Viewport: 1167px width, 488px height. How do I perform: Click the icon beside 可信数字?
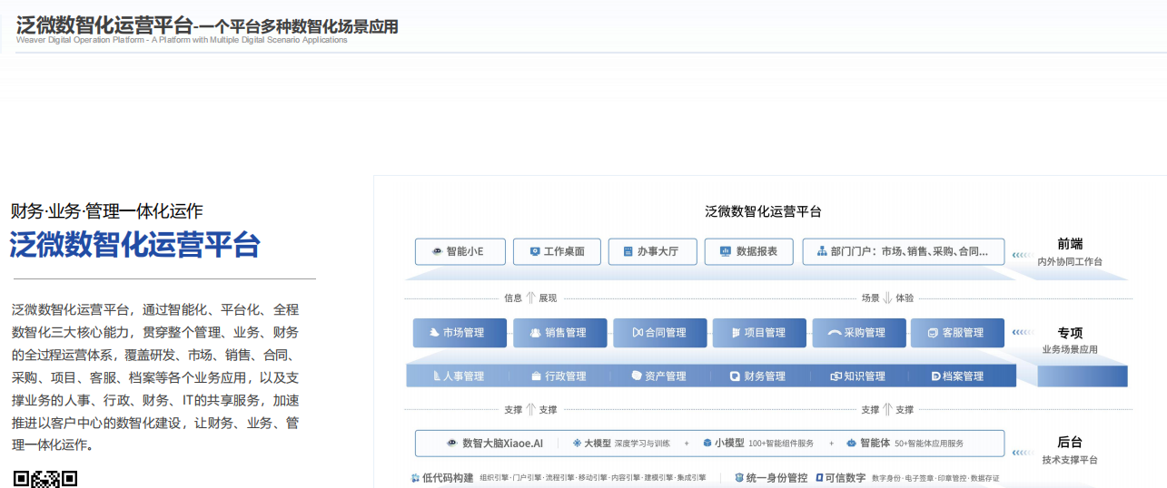point(818,477)
